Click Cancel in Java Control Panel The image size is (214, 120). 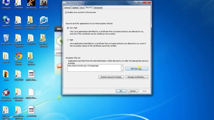point(133,91)
